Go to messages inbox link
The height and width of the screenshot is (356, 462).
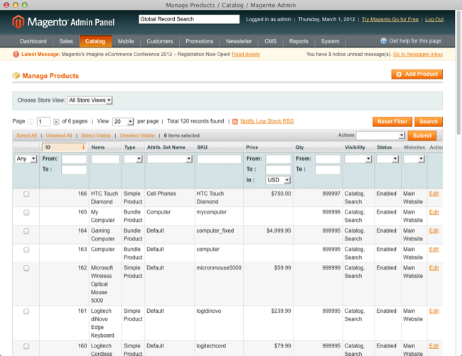tap(418, 55)
